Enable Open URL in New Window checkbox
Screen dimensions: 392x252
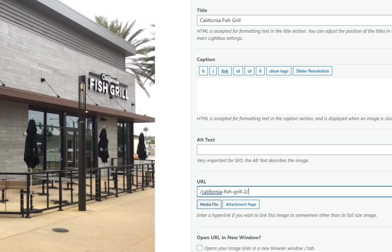tap(200, 248)
